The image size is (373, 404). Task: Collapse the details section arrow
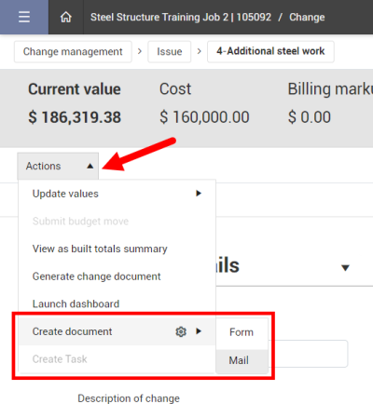[x=345, y=267]
